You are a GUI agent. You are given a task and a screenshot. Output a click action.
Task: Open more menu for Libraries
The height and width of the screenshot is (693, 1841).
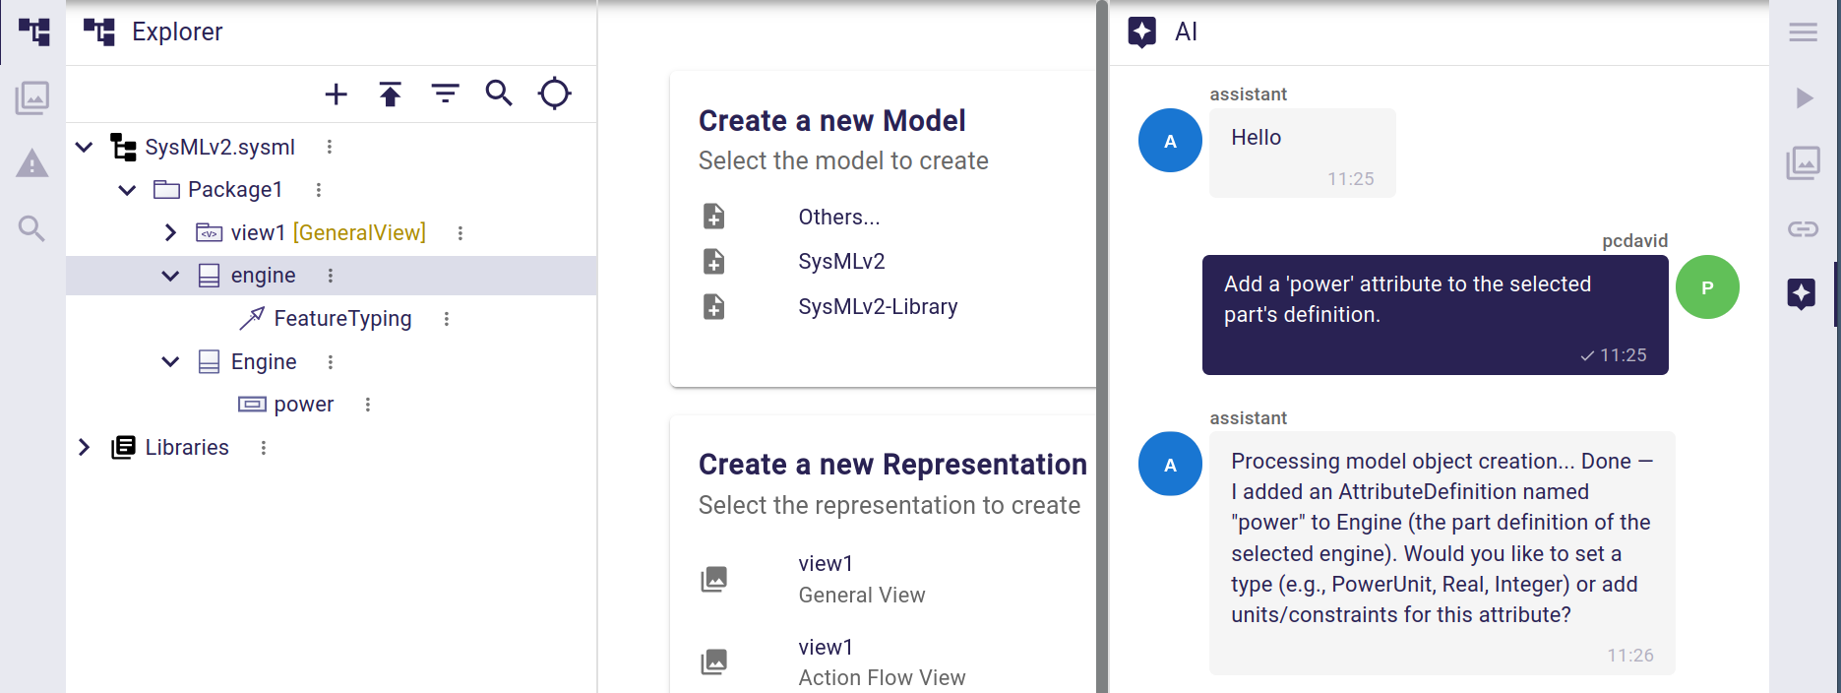click(264, 447)
